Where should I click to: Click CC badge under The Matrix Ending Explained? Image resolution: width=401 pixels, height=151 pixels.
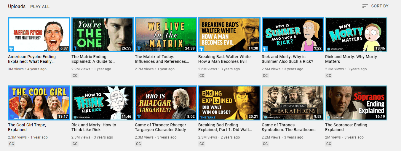coord(75,76)
